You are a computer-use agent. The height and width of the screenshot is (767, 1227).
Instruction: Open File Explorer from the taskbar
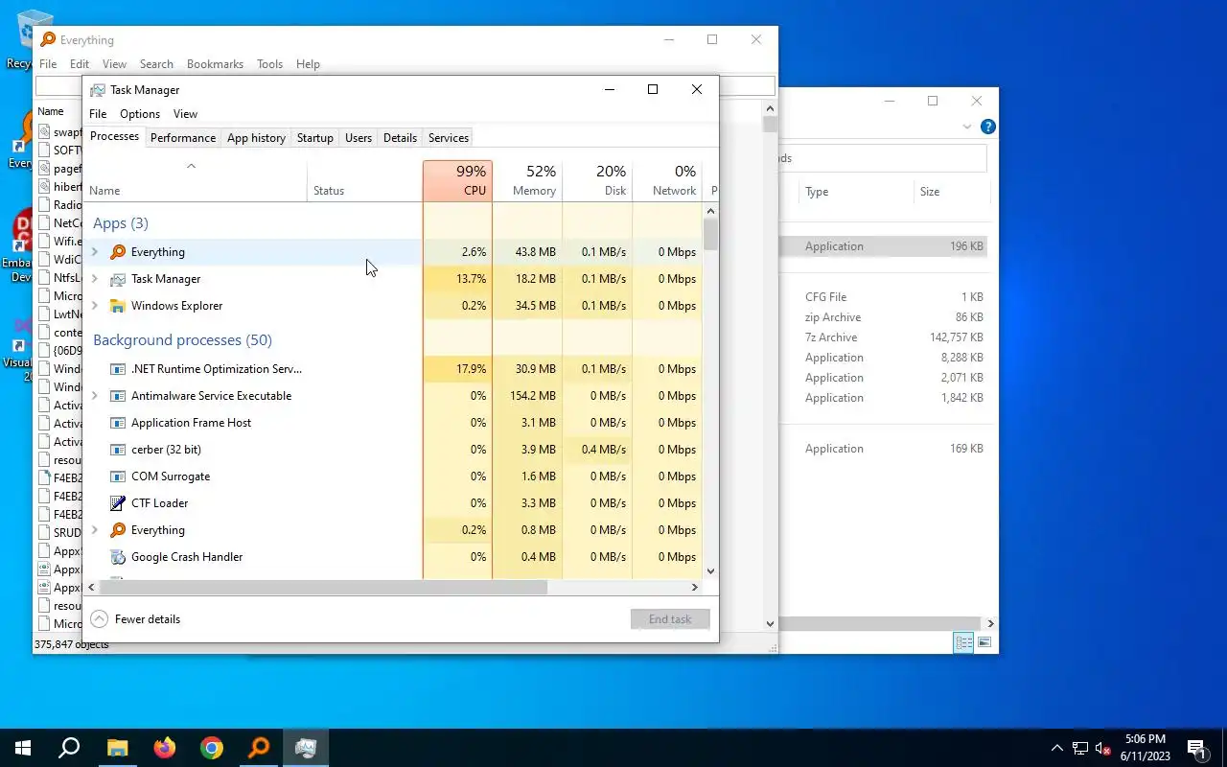117,748
